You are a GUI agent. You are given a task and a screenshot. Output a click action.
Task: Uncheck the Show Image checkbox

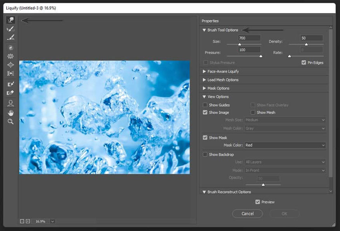pyautogui.click(x=205, y=112)
